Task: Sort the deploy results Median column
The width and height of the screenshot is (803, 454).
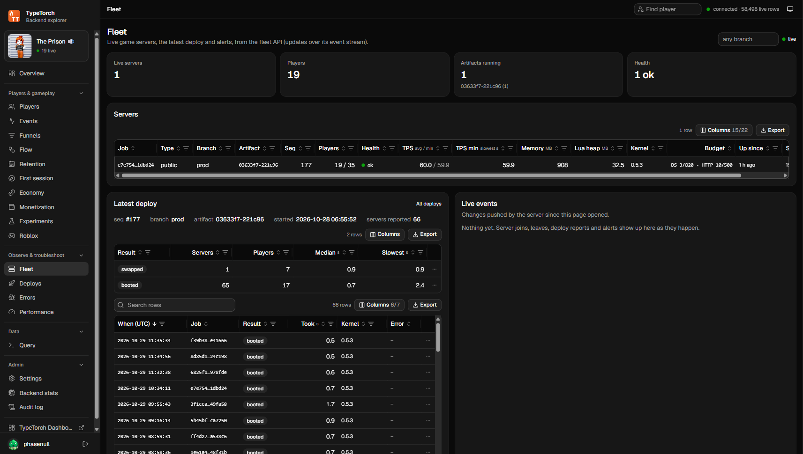Action: click(x=344, y=253)
